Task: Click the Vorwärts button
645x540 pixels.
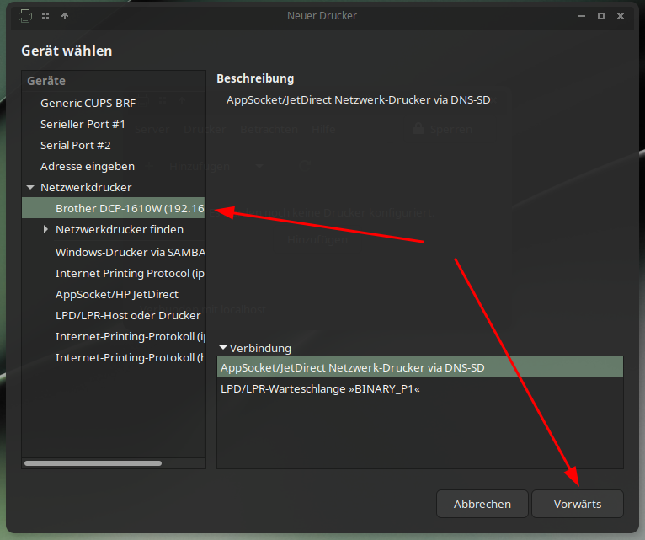Action: coord(578,504)
